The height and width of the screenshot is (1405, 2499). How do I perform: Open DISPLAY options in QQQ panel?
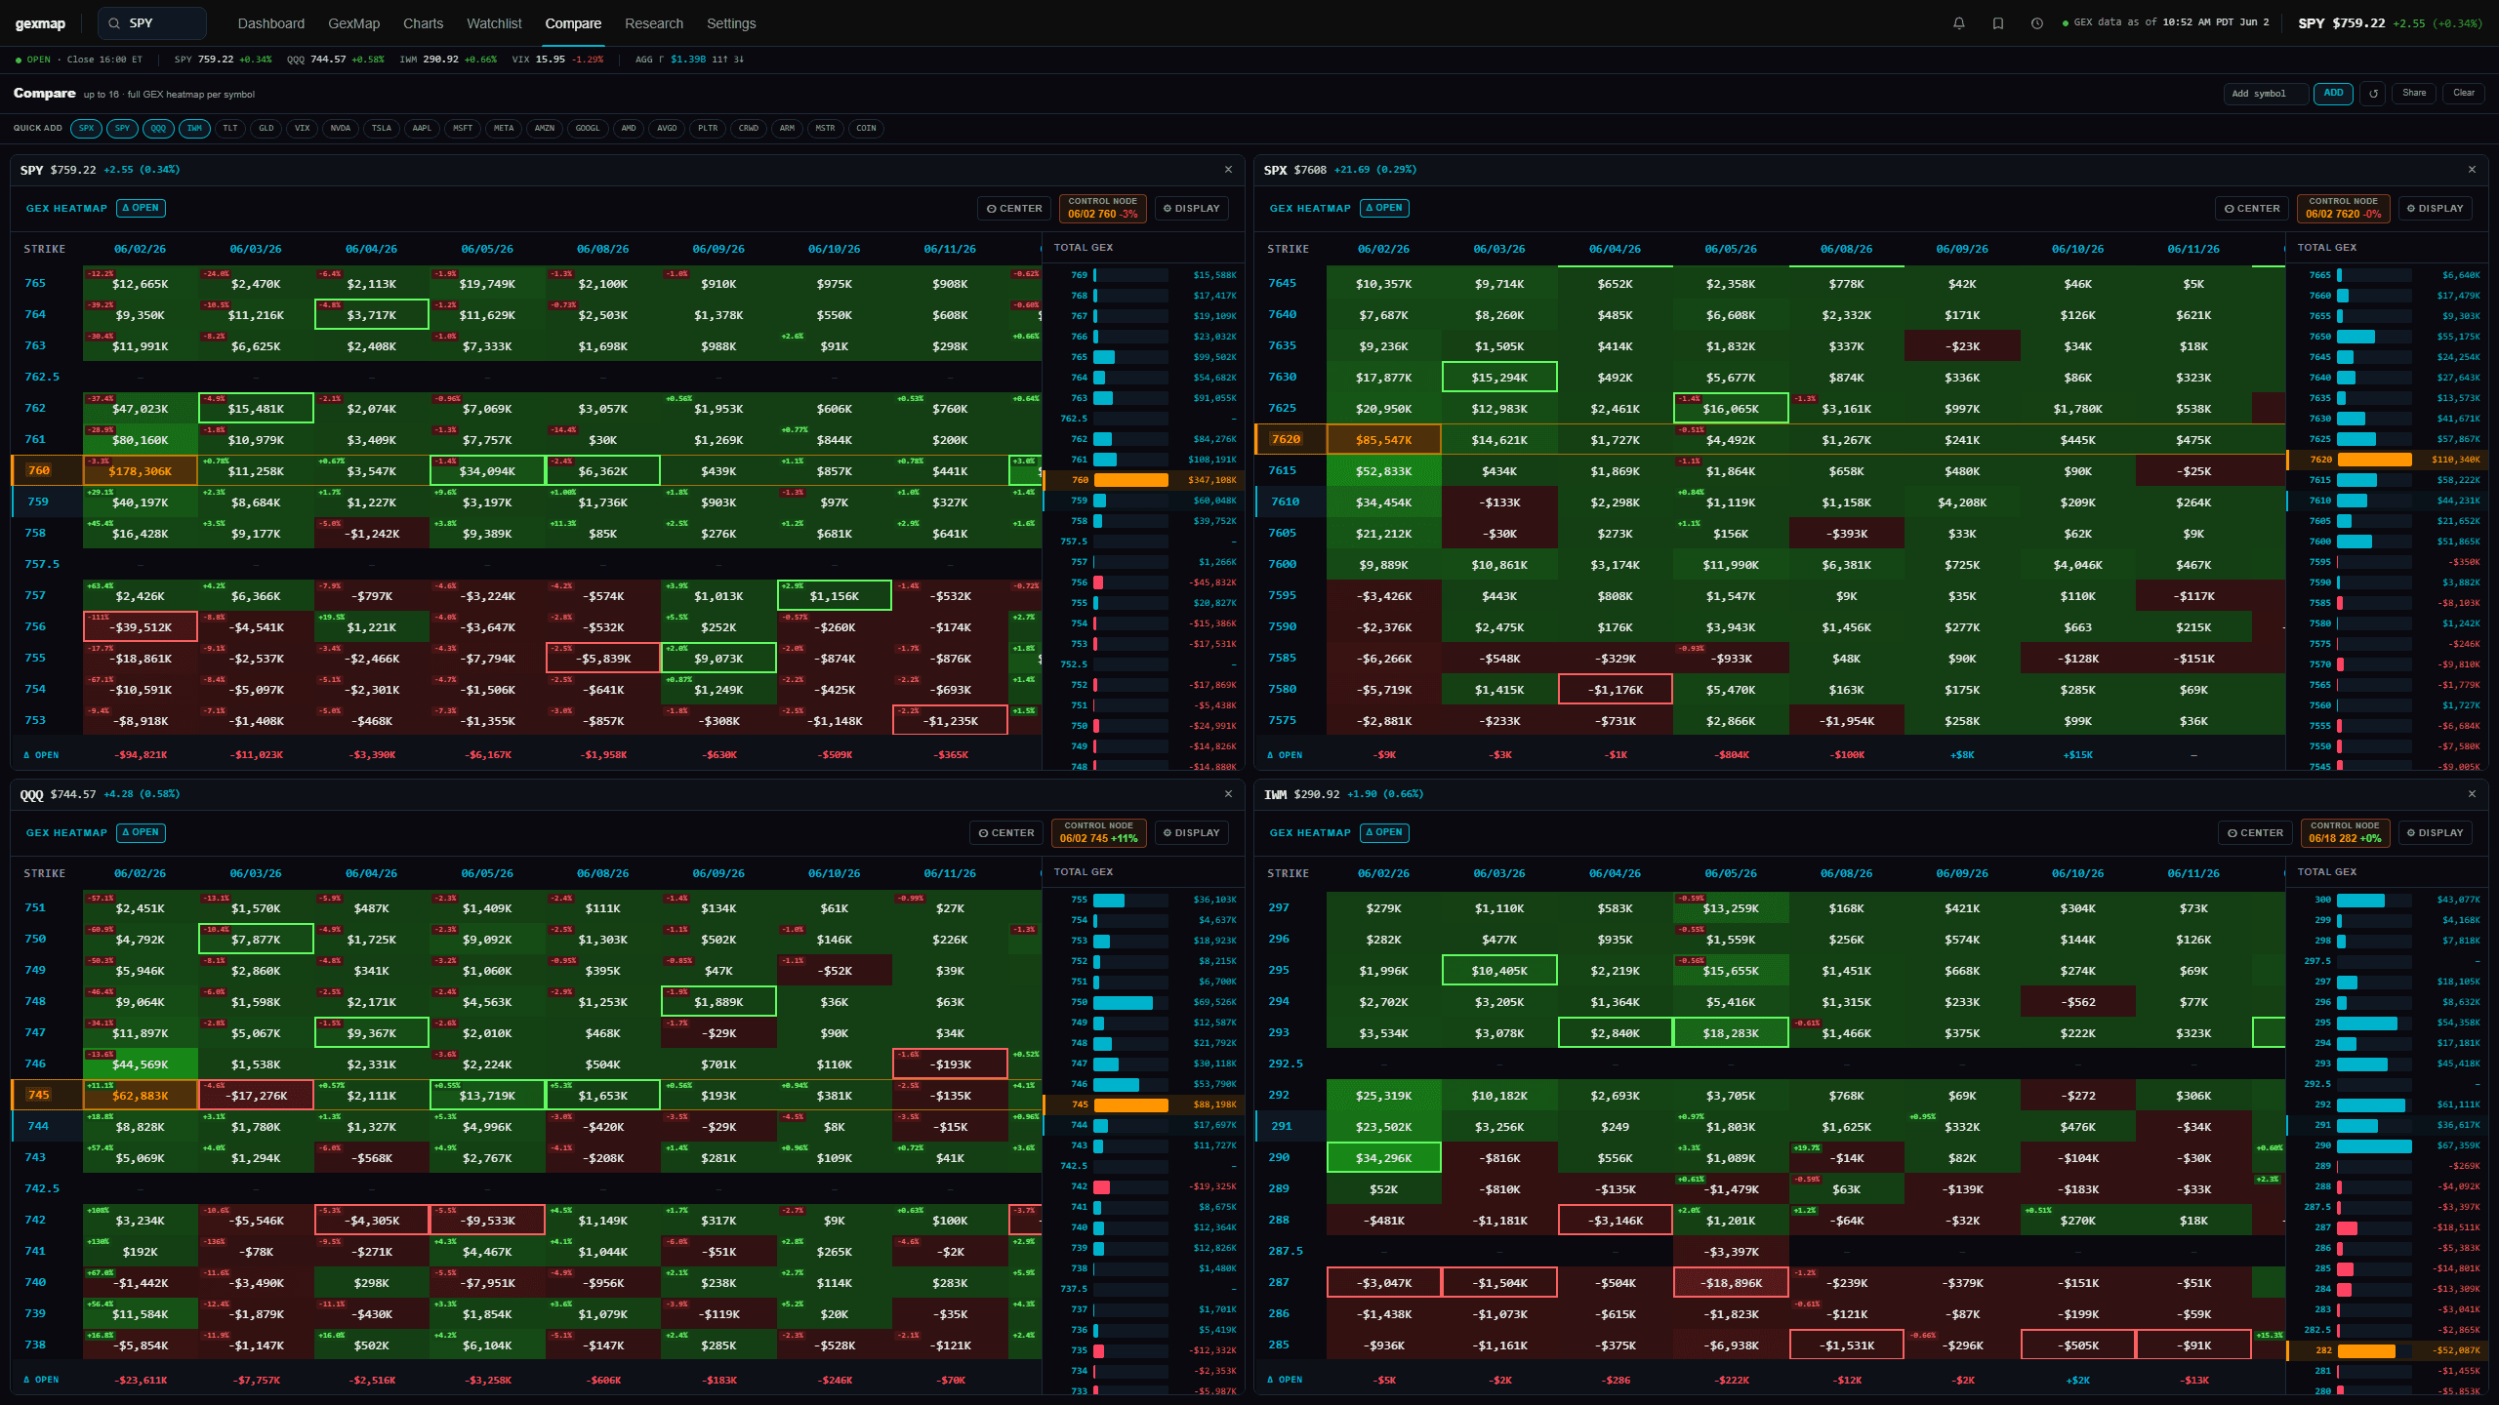pyautogui.click(x=1192, y=832)
